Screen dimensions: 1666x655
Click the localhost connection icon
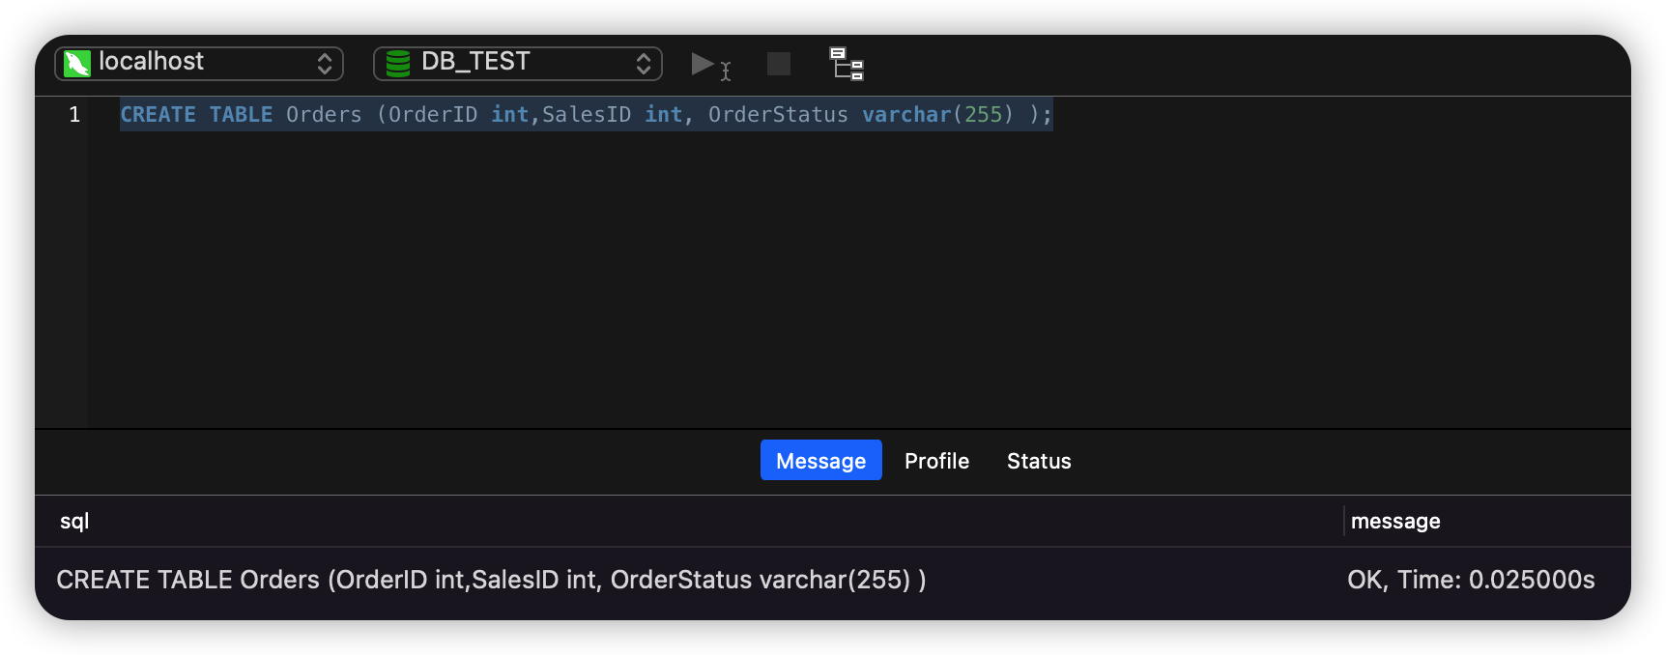pyautogui.click(x=76, y=64)
